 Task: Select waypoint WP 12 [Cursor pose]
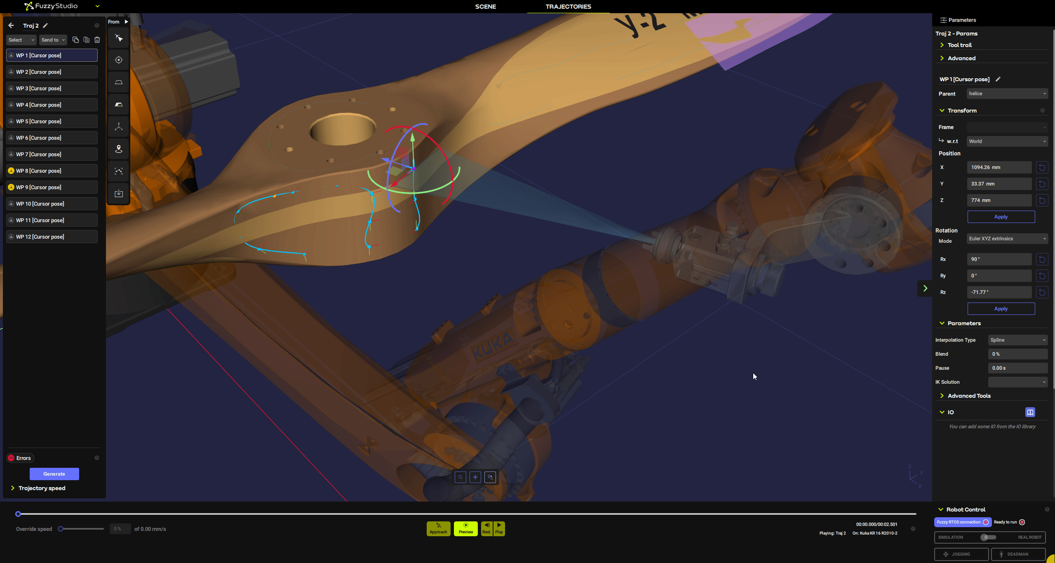coord(52,237)
